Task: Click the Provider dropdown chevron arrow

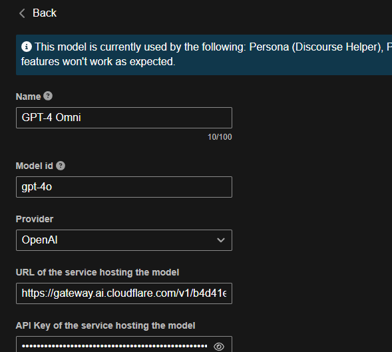Action: pos(221,240)
